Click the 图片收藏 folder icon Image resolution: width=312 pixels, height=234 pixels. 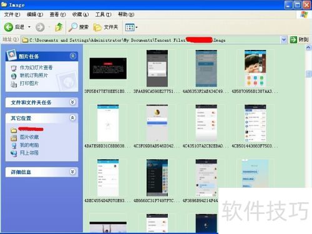[x=14, y=138]
